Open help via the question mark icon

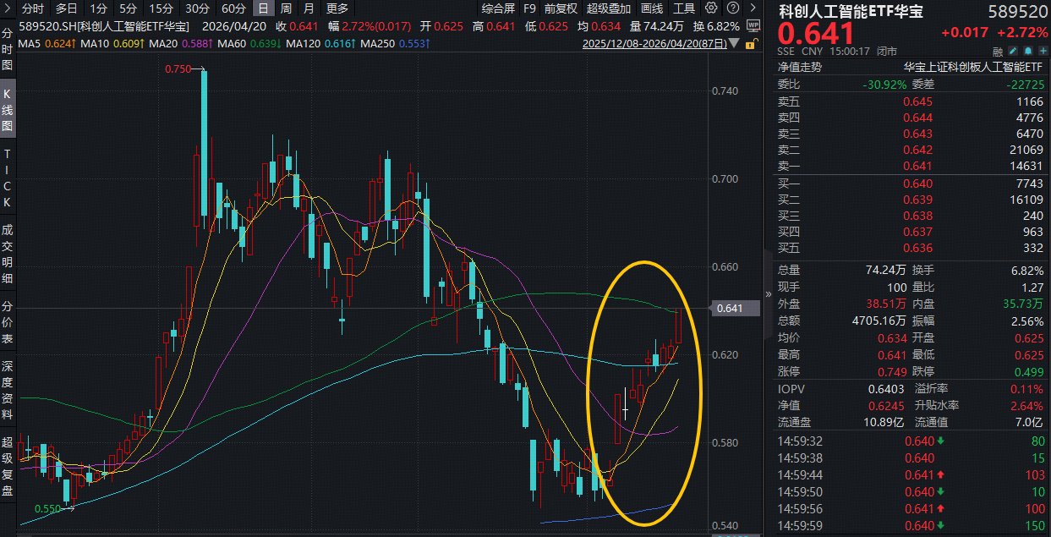[732, 8]
